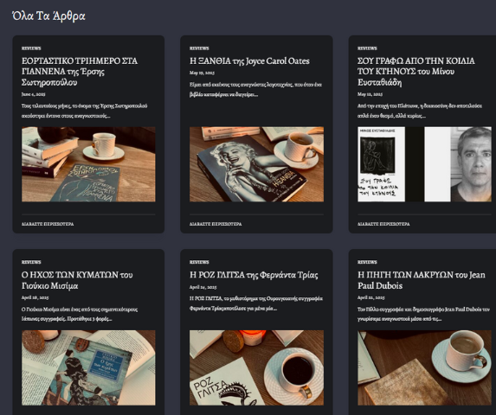Click the Μίνος Ευσταθιάδης portrait thumbnail
Screen dimensions: 496x415
pos(424,164)
